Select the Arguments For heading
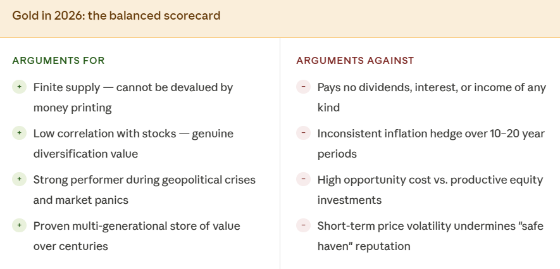Image resolution: width=560 pixels, height=269 pixels. coord(59,61)
